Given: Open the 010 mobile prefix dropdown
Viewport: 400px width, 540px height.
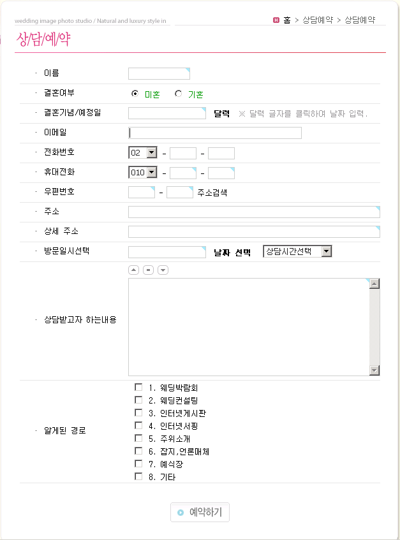Looking at the screenshot, I should tap(143, 173).
